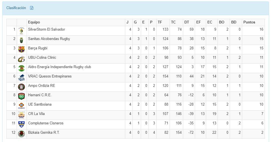Click the Complutense Cisneros team crest
The width and height of the screenshot is (271, 142).
tap(21, 124)
